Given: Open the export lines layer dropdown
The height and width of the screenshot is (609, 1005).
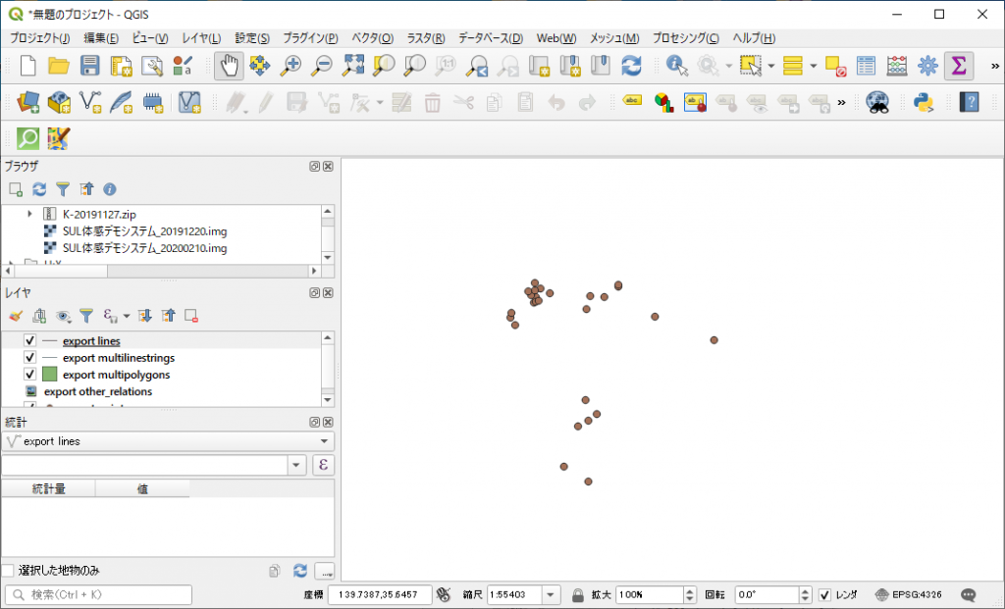Looking at the screenshot, I should (325, 441).
